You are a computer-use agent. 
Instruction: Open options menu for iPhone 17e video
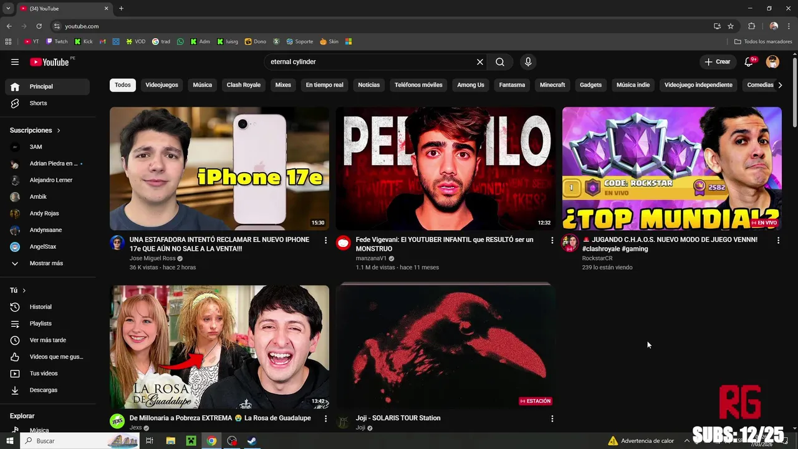coord(325,240)
